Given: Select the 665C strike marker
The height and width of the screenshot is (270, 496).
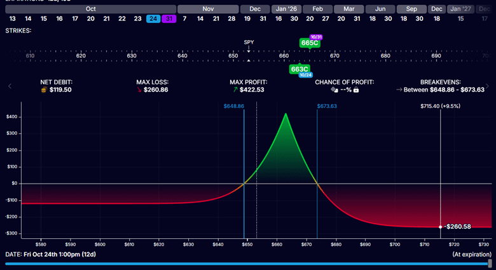Looking at the screenshot, I should tap(308, 43).
